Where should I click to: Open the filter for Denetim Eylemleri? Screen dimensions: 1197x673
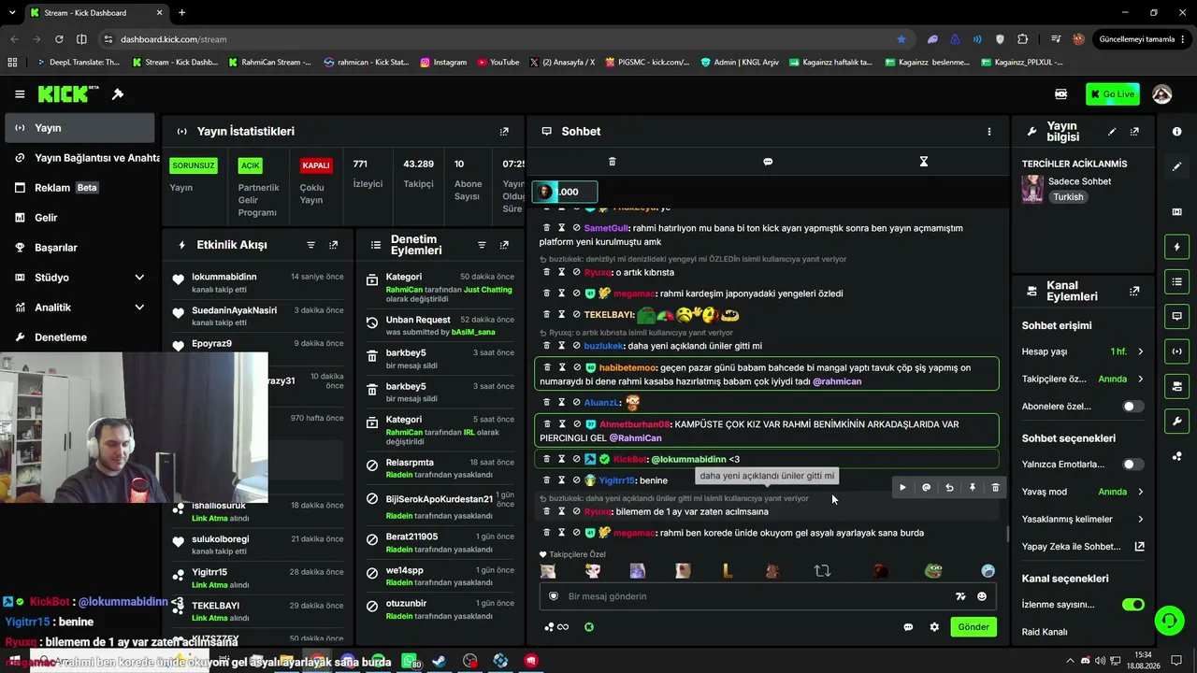[482, 245]
